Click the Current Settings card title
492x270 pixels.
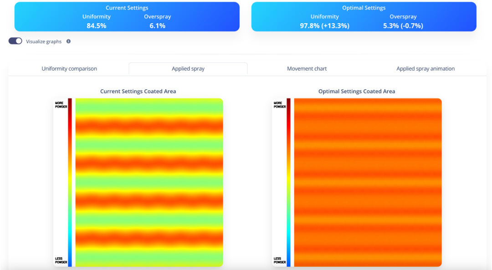point(127,8)
